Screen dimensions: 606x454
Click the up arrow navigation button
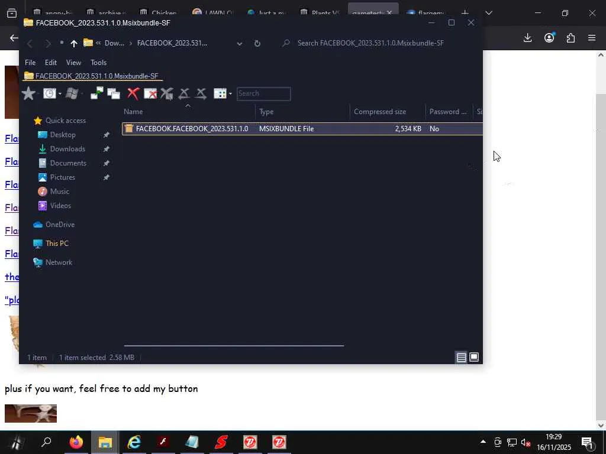[74, 43]
